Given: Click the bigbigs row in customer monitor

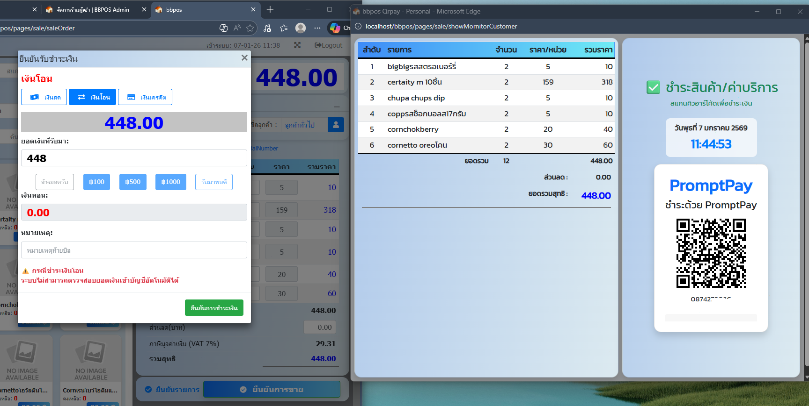Looking at the screenshot, I should (x=486, y=66).
